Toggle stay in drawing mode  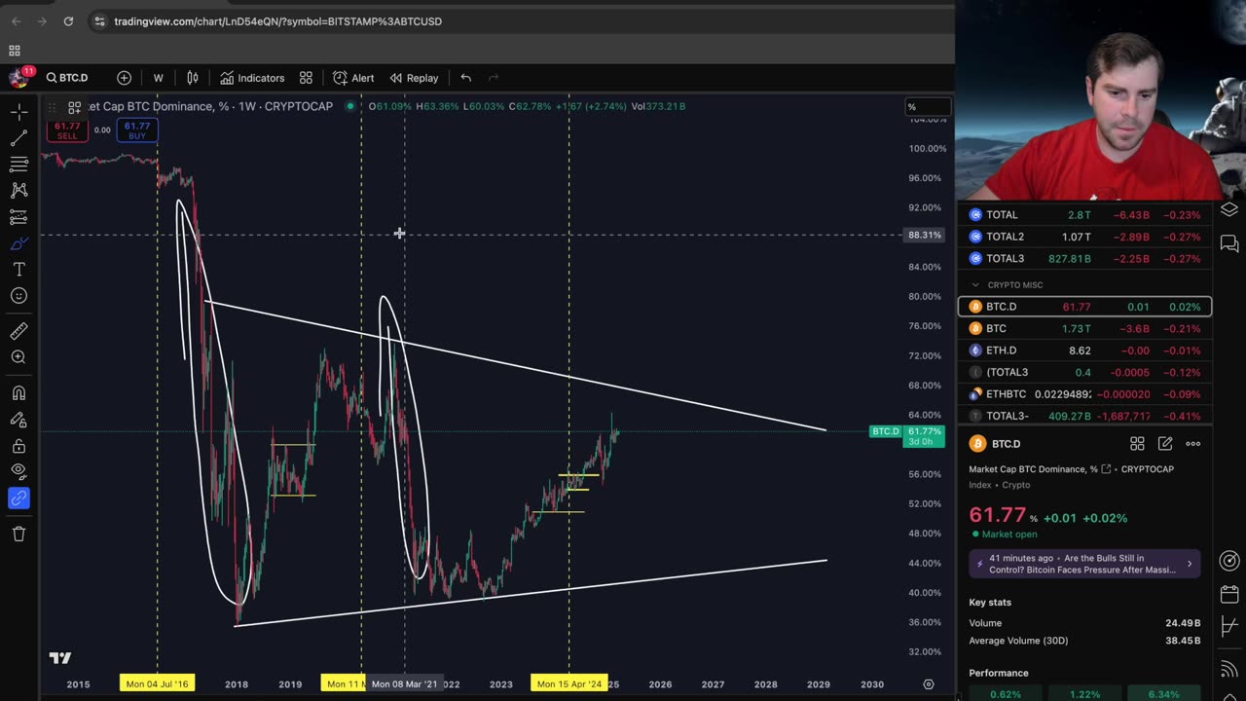click(x=18, y=420)
